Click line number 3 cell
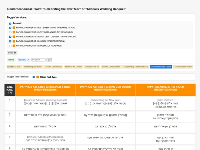200x150 pixels. pos(10,128)
